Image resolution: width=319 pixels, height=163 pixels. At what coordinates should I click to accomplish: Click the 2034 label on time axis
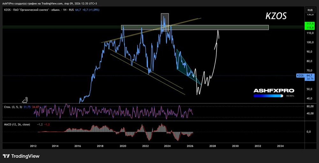280,146
